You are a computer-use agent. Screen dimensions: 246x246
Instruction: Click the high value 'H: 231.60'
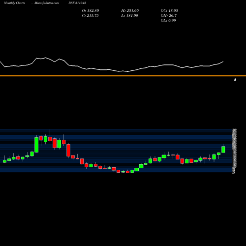(130, 11)
